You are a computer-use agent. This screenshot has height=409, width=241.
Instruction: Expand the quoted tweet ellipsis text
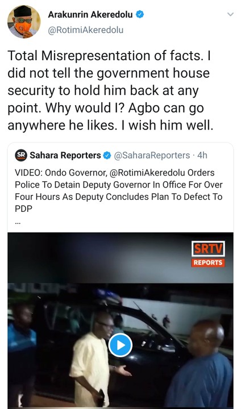pyautogui.click(x=18, y=223)
